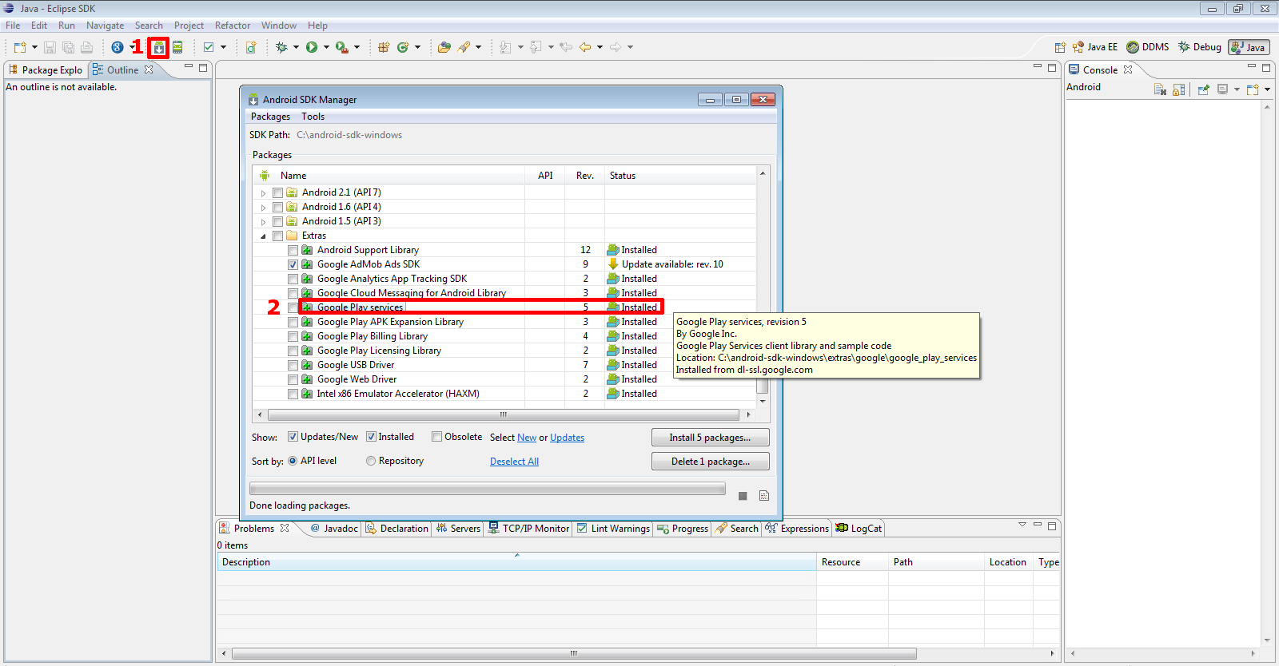
Task: Uncheck the Google AdMob Ads SDK checkbox
Action: pos(293,264)
